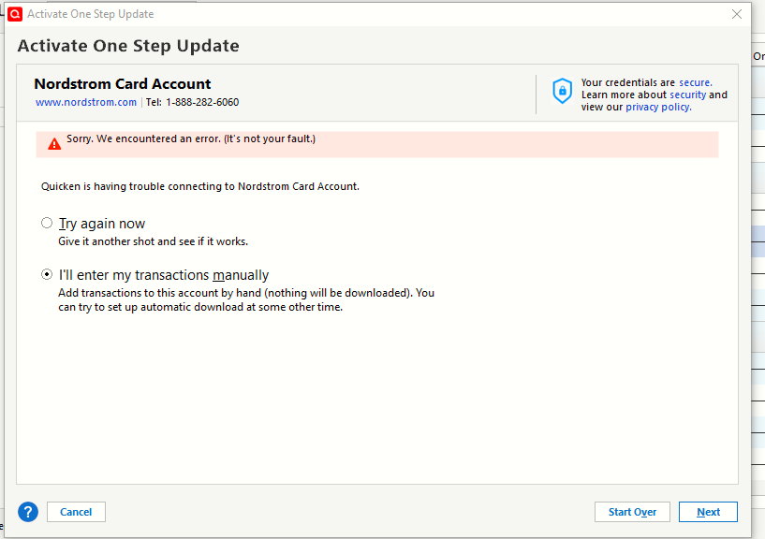Click the Quicken logo in the title bar
This screenshot has height=539, width=765.
15,14
